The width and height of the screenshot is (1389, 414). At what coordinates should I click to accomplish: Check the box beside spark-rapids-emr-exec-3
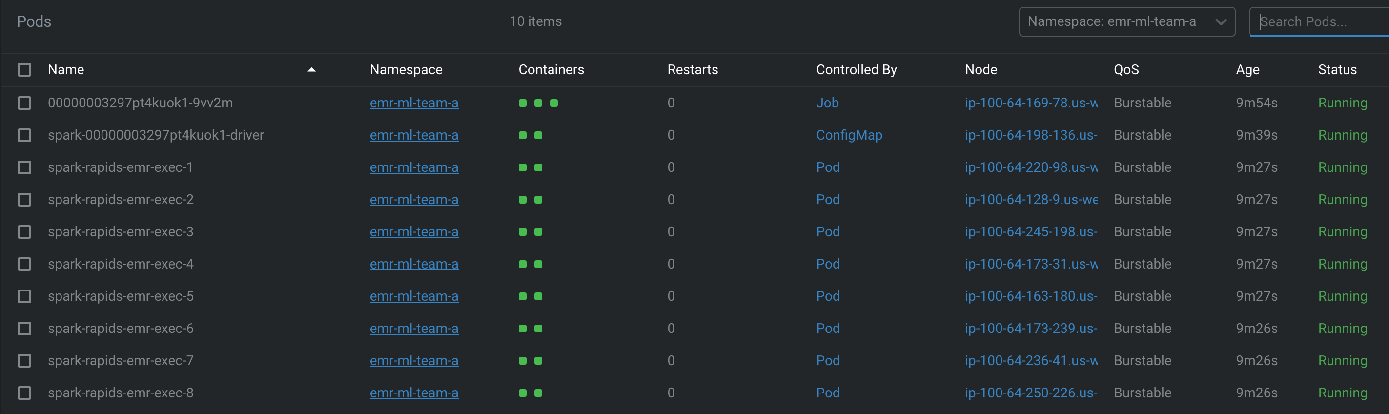[24, 232]
